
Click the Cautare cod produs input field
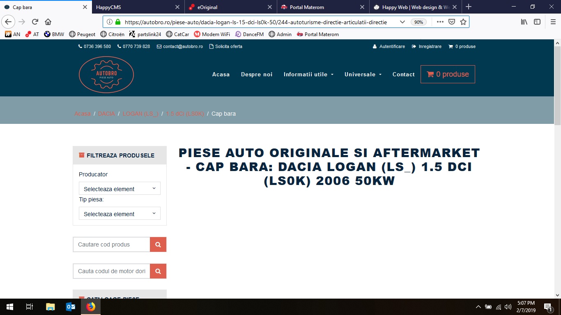(x=111, y=244)
